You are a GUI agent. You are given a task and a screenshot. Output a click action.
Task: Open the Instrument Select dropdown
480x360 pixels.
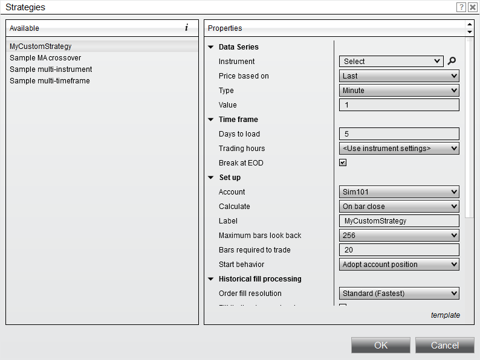[392, 61]
